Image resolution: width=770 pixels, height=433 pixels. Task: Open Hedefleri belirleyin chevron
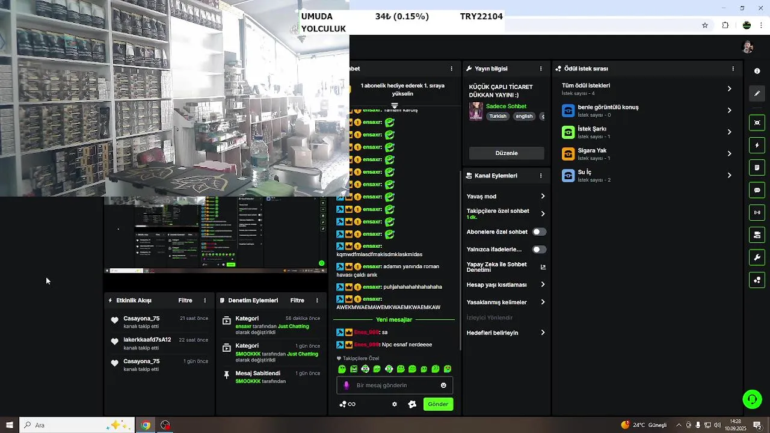[x=543, y=333]
